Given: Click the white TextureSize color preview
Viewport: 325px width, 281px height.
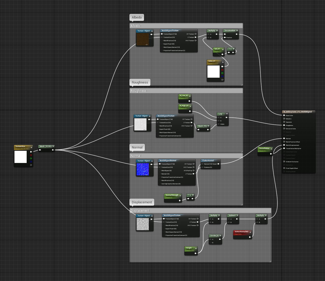Looking at the screenshot, I should tap(21, 157).
